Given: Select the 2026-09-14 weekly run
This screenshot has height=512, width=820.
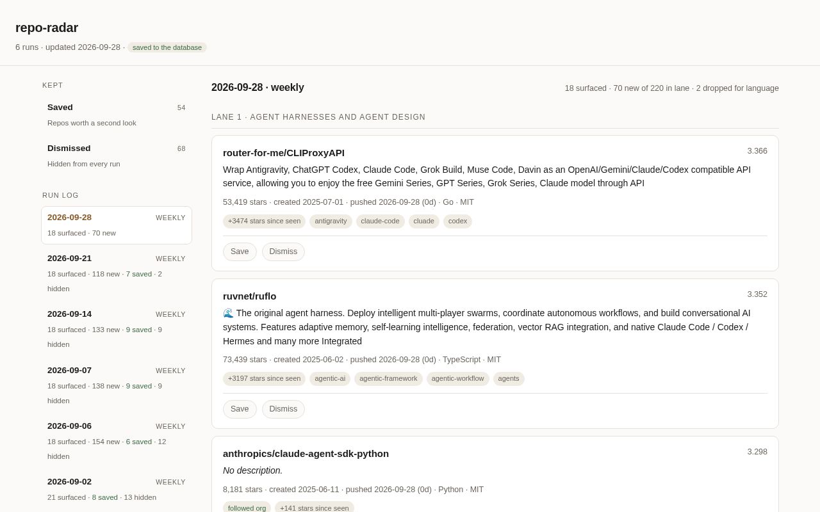Looking at the screenshot, I should pyautogui.click(x=117, y=329).
